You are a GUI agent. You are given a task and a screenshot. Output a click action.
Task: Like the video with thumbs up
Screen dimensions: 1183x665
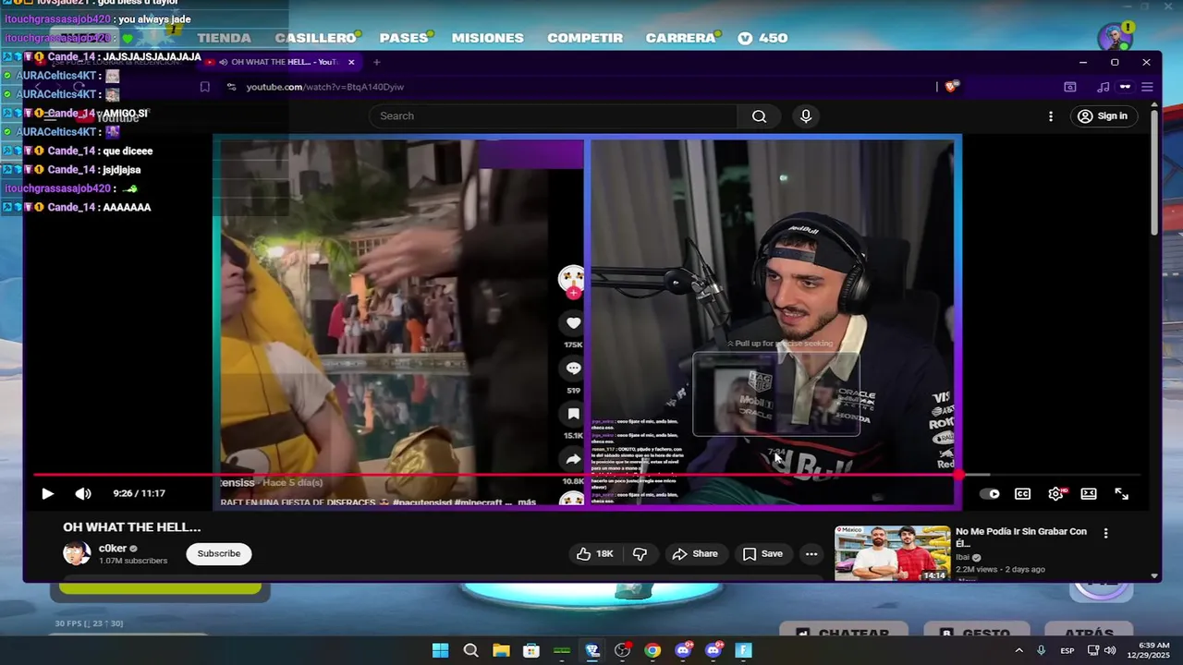tap(594, 554)
